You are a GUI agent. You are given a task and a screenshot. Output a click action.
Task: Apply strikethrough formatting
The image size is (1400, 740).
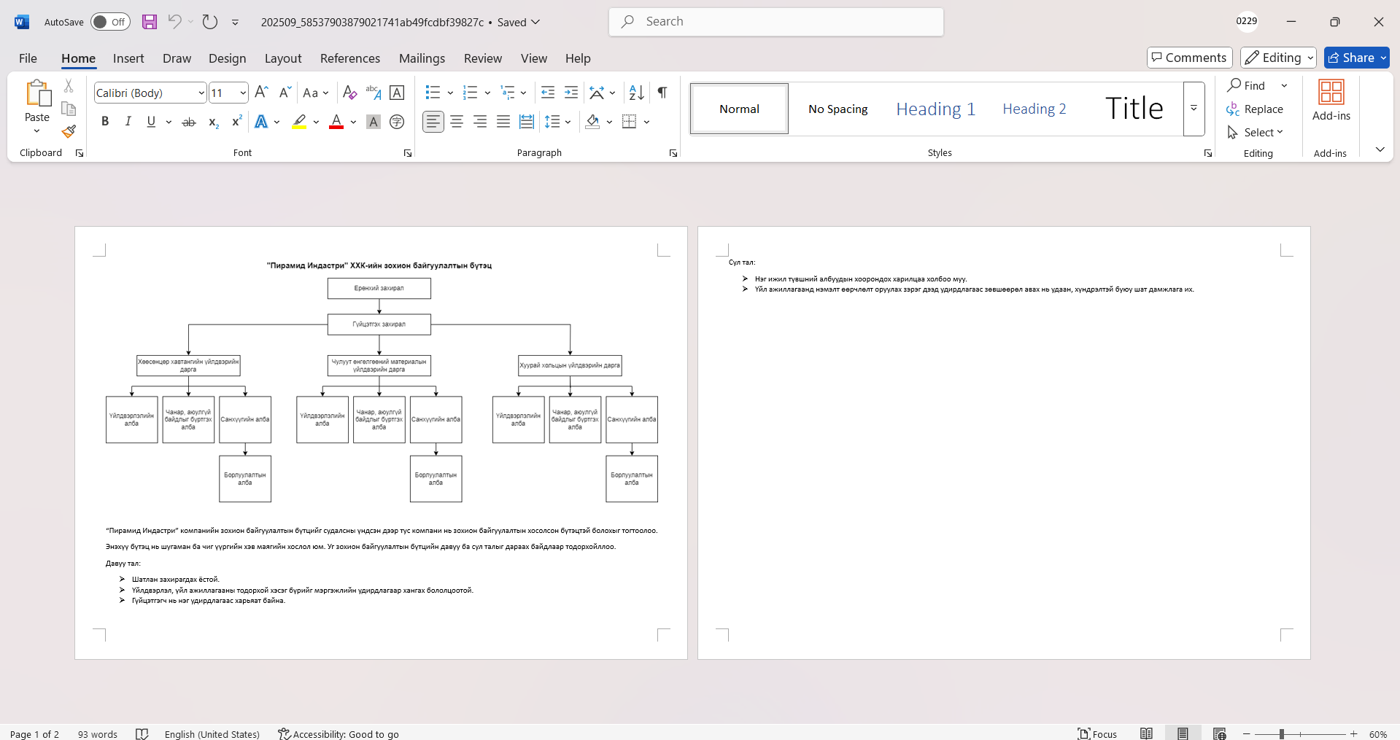pyautogui.click(x=189, y=122)
